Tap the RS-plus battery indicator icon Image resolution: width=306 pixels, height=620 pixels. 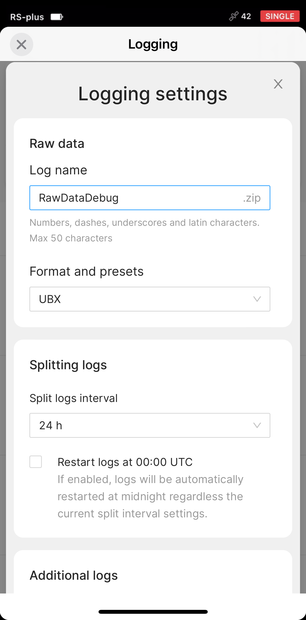coord(57,17)
